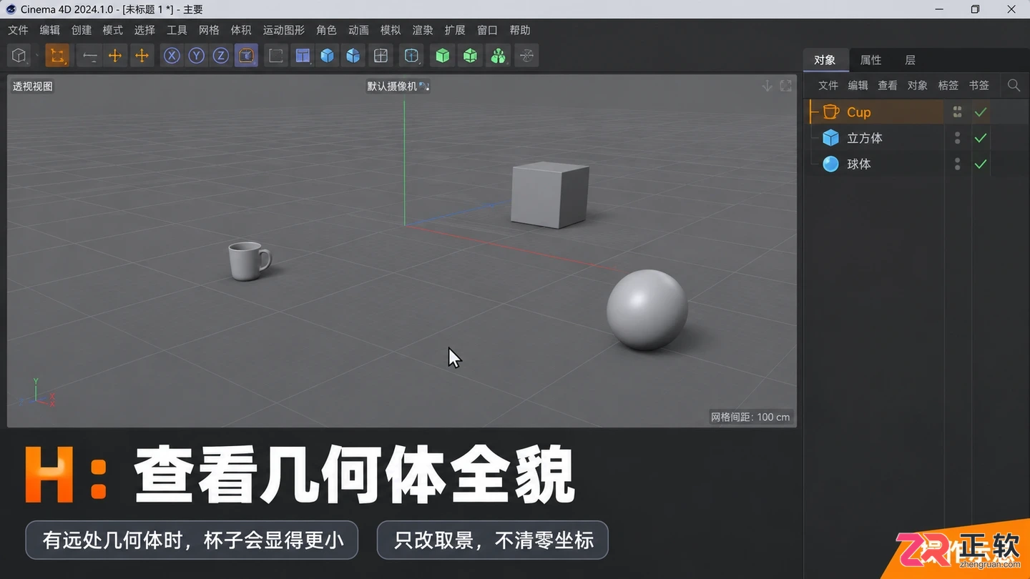This screenshot has width=1030, height=579.
Task: Click the blue table-shaped icon
Action: point(303,56)
